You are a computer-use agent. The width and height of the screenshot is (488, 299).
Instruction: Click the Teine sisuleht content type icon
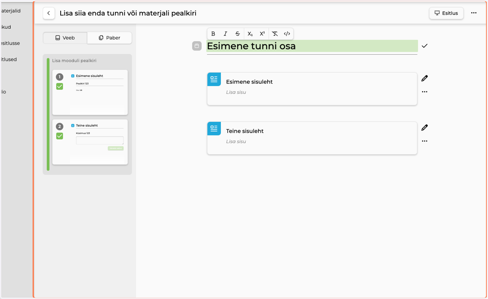pos(214,129)
